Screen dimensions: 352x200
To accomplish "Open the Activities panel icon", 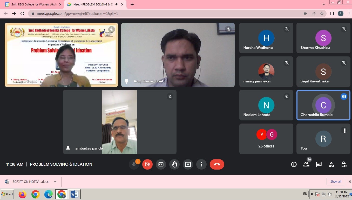I will (x=331, y=164).
